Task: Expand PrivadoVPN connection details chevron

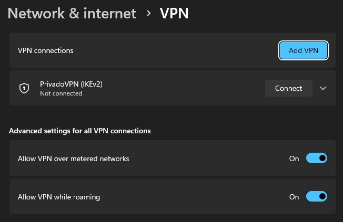Action: [x=324, y=88]
